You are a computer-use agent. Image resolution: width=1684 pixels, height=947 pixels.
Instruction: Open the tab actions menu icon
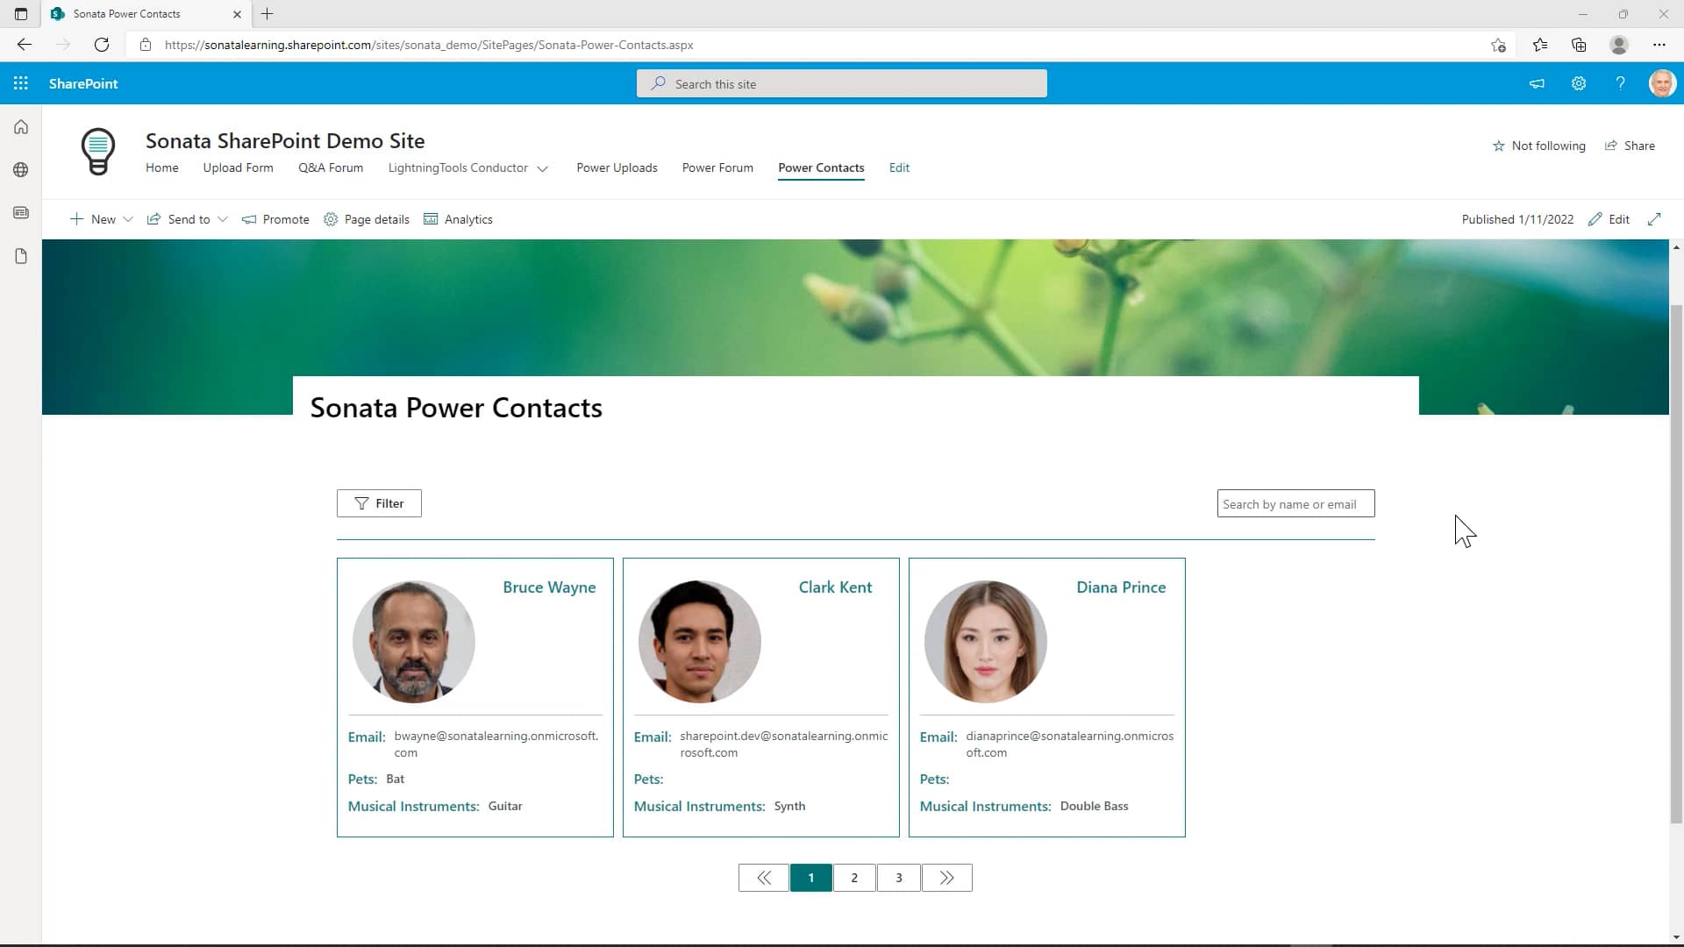coord(21,14)
